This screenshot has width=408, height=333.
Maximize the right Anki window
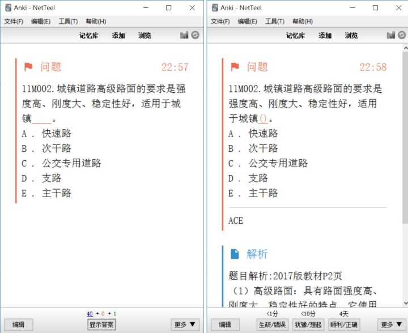click(x=375, y=8)
